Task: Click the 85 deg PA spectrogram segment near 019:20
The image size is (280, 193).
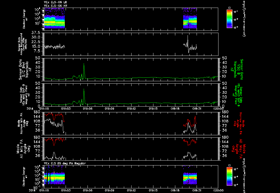Action: click(x=190, y=175)
